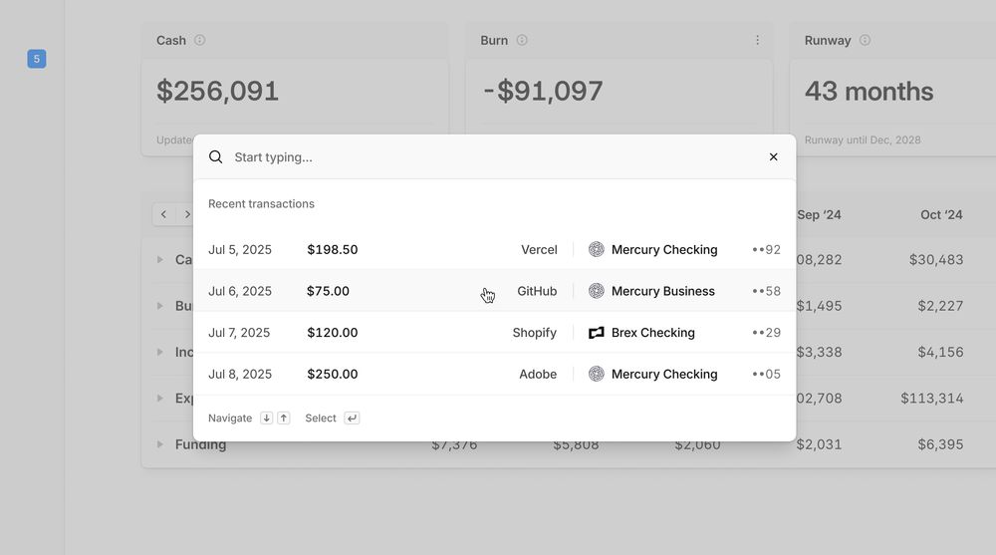Click Mercury logo in the Adobe row
Viewport: 996px width, 555px height.
pos(596,374)
